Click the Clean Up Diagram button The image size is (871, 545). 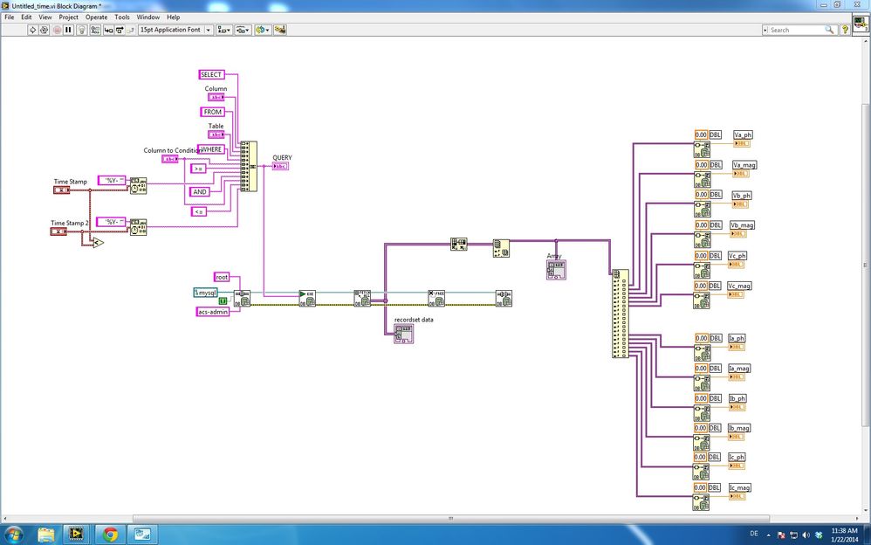(280, 30)
